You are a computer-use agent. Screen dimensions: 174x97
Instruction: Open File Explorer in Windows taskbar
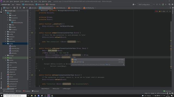pyautogui.click(x=32, y=96)
